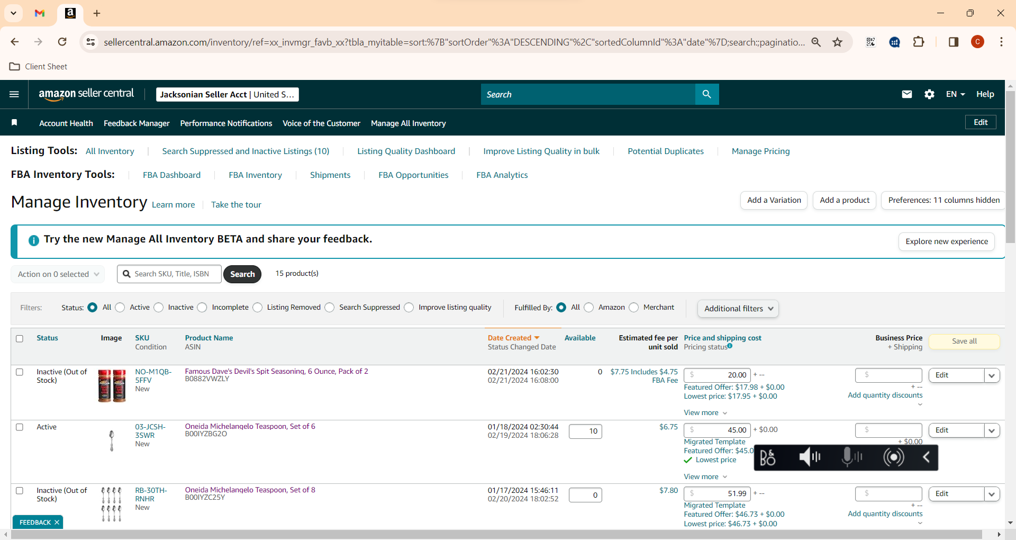
Task: Select Fulfilled By Amazon radio button
Action: click(x=589, y=308)
